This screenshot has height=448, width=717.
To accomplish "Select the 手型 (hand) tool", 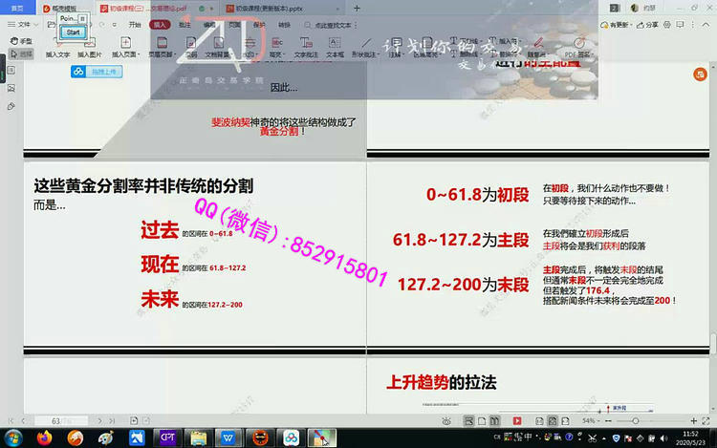I will pyautogui.click(x=19, y=41).
